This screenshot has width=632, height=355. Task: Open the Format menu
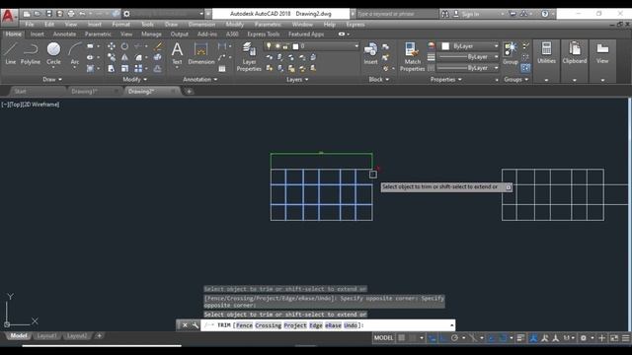pyautogui.click(x=120, y=24)
